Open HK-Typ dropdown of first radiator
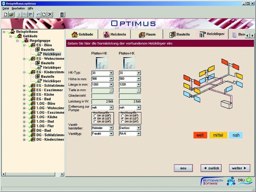This screenshot has height=192, width=256. [111, 73]
